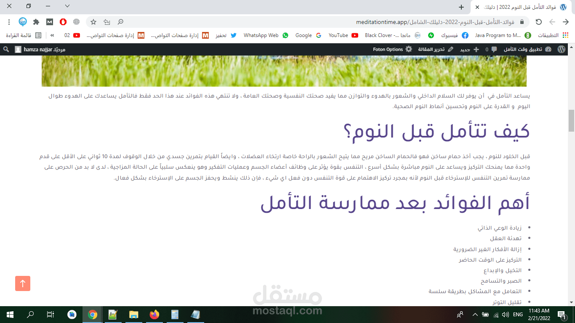Open the Windows notification center
The width and height of the screenshot is (575, 323).
pyautogui.click(x=561, y=314)
